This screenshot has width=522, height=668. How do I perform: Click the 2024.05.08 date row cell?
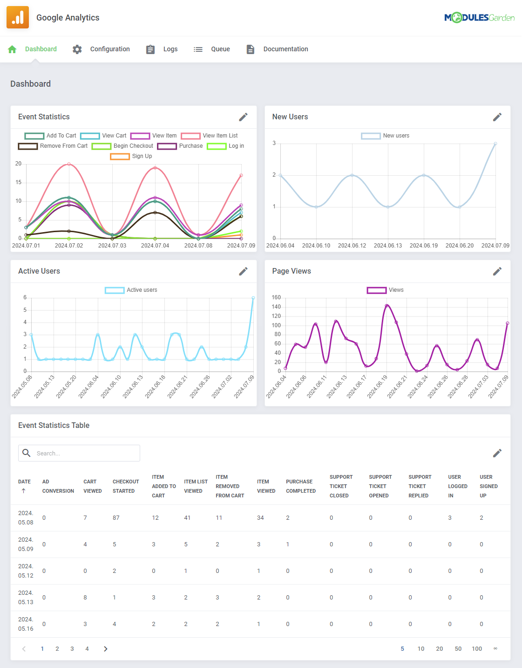click(x=26, y=518)
